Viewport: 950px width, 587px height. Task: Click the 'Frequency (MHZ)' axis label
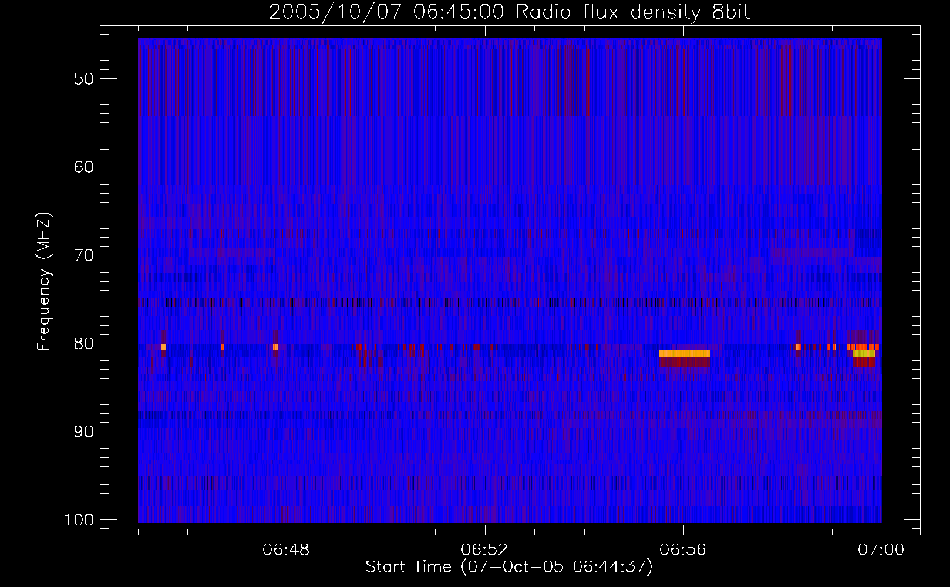(x=44, y=281)
